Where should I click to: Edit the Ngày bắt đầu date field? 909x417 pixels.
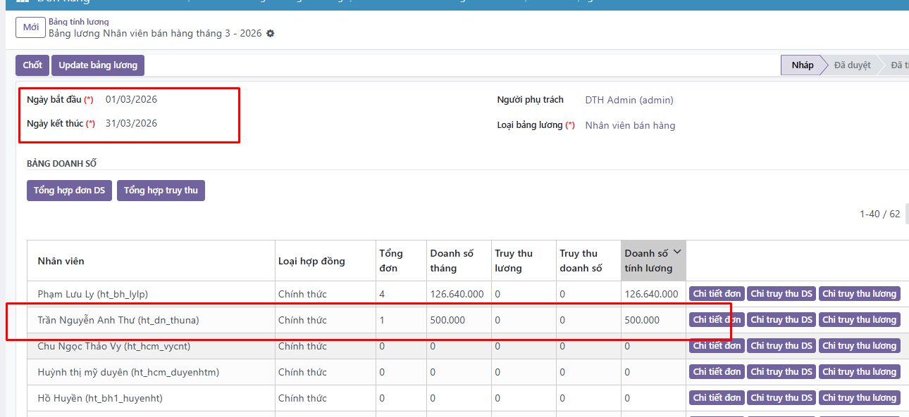pos(132,100)
